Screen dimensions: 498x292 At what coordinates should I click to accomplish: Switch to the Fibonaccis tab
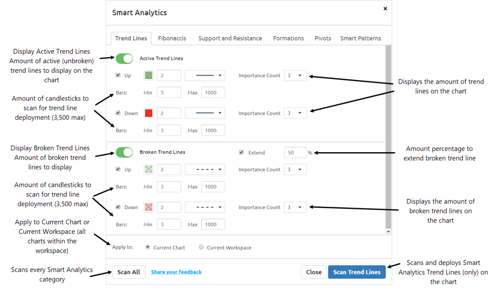[172, 38]
